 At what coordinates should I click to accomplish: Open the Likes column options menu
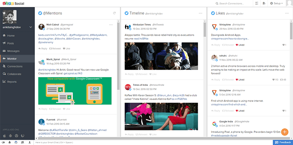287,13
